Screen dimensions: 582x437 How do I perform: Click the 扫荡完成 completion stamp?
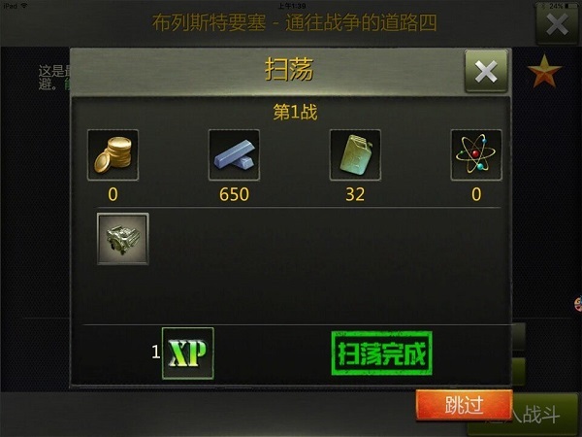click(381, 353)
